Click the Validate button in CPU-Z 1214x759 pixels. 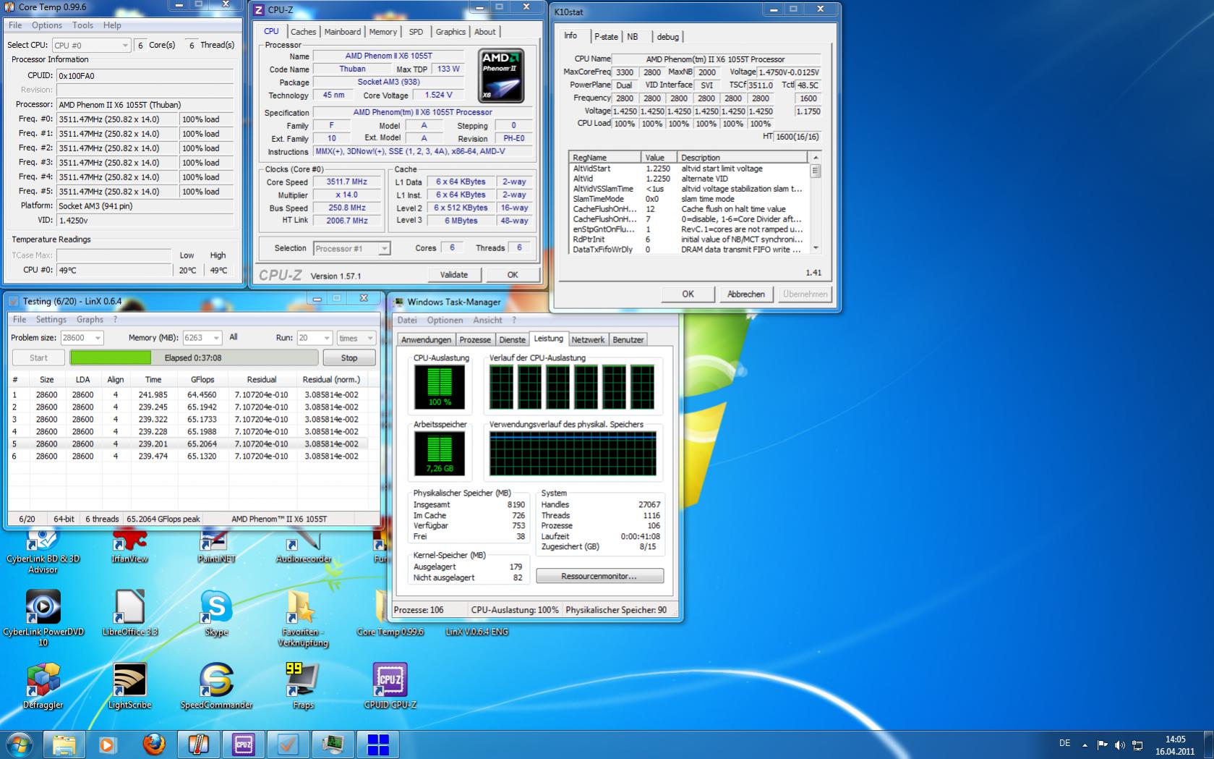click(x=453, y=275)
